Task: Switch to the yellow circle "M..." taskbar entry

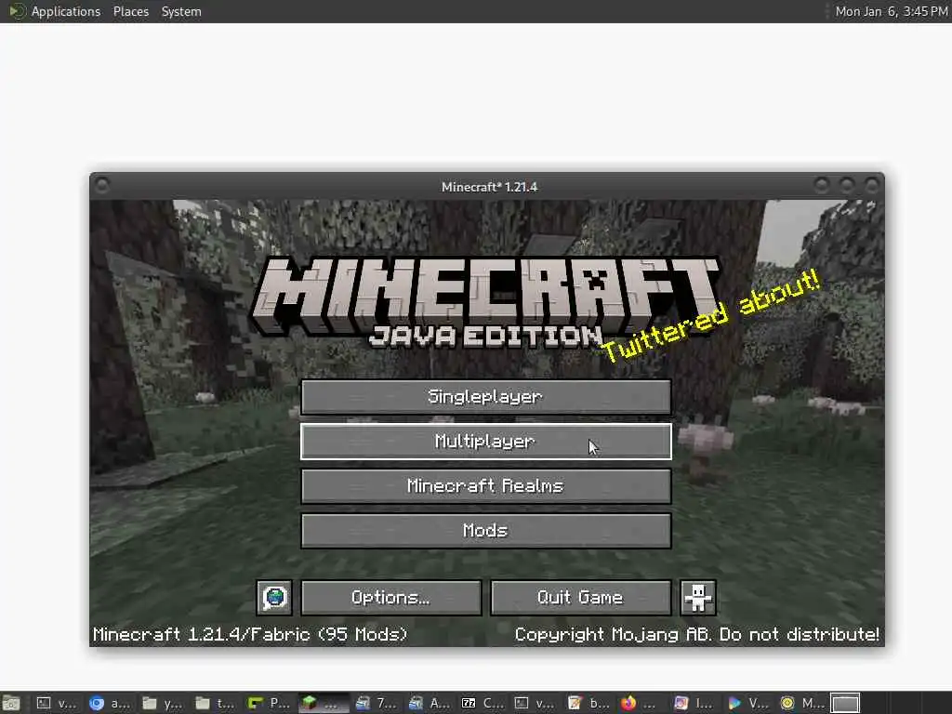Action: (x=800, y=703)
